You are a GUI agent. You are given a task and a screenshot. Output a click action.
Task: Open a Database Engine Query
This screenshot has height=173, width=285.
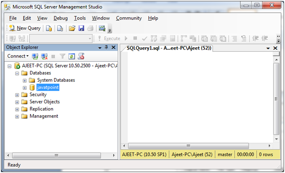49,28
